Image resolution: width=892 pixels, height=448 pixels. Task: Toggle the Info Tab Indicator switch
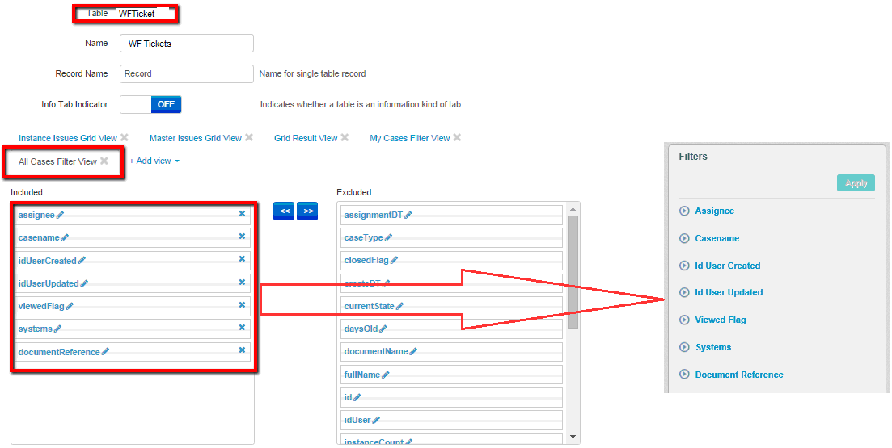(150, 104)
